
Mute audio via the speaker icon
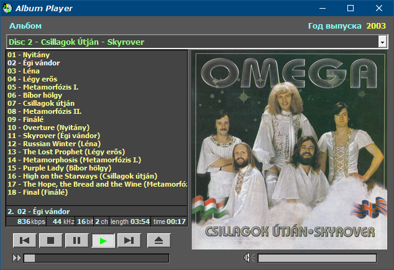coord(249,258)
